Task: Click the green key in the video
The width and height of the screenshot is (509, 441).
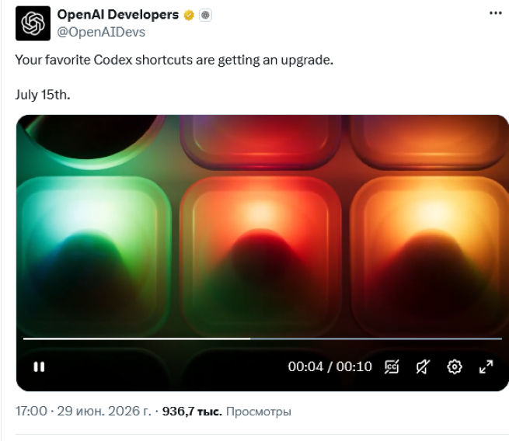Action: [x=94, y=256]
